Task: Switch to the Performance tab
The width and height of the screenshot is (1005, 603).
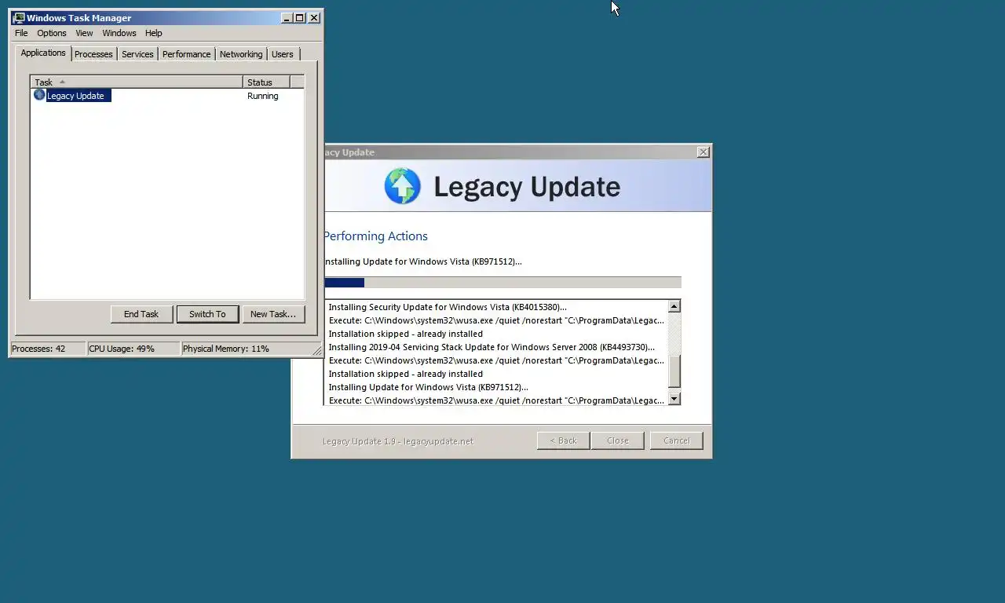Action: 187,54
